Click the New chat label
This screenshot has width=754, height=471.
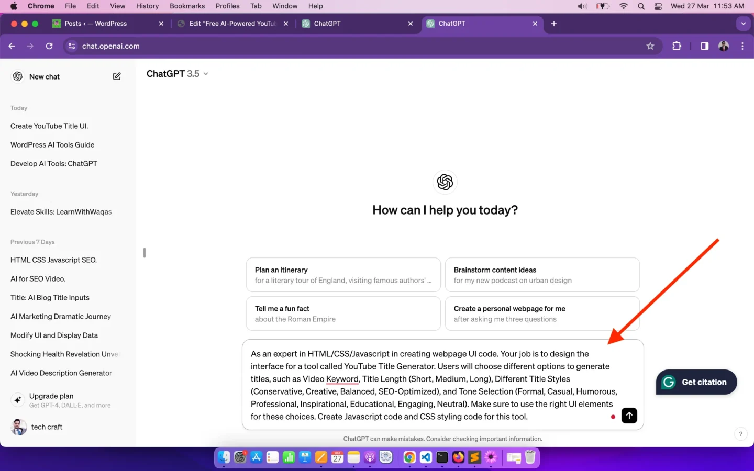tap(45, 76)
